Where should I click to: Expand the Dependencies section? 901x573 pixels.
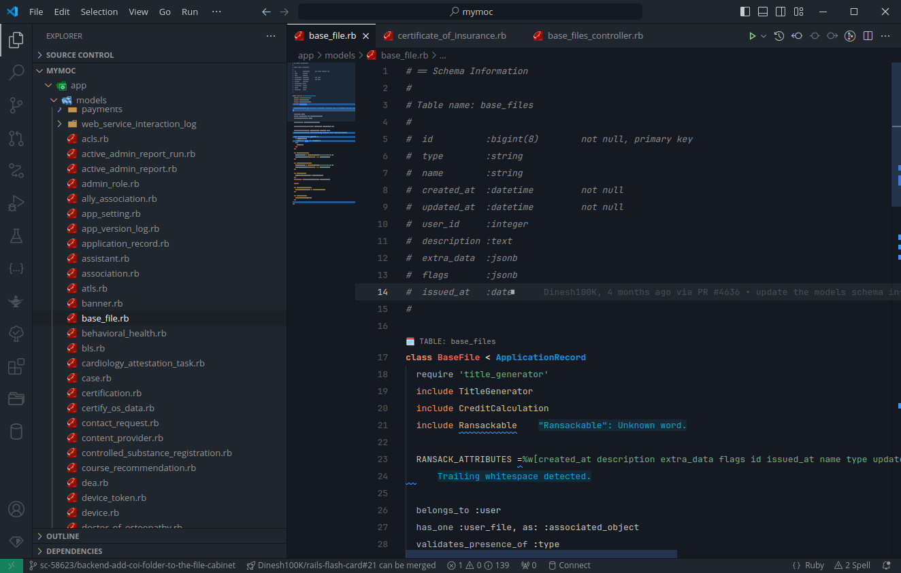coord(160,551)
